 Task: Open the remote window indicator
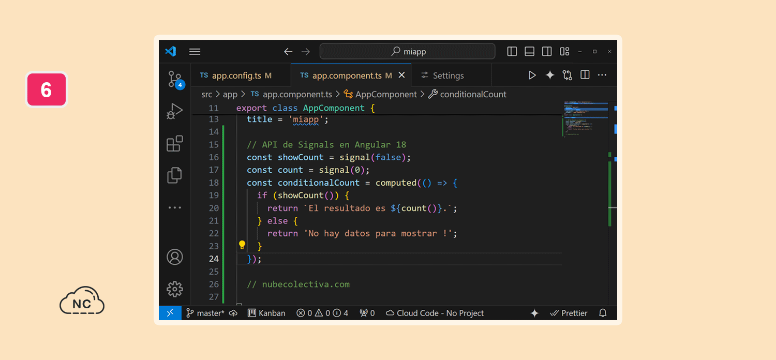click(x=170, y=313)
